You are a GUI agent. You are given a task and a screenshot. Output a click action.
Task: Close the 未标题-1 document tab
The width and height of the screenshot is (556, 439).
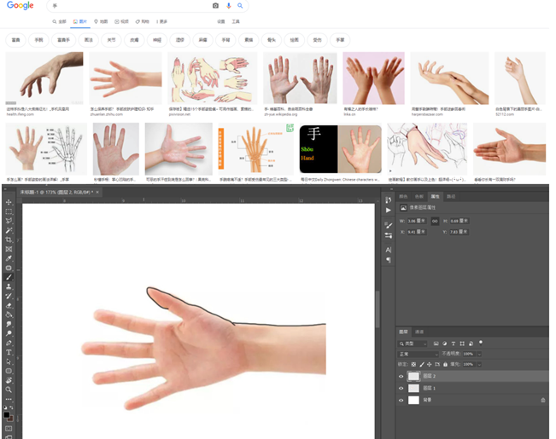pos(97,192)
